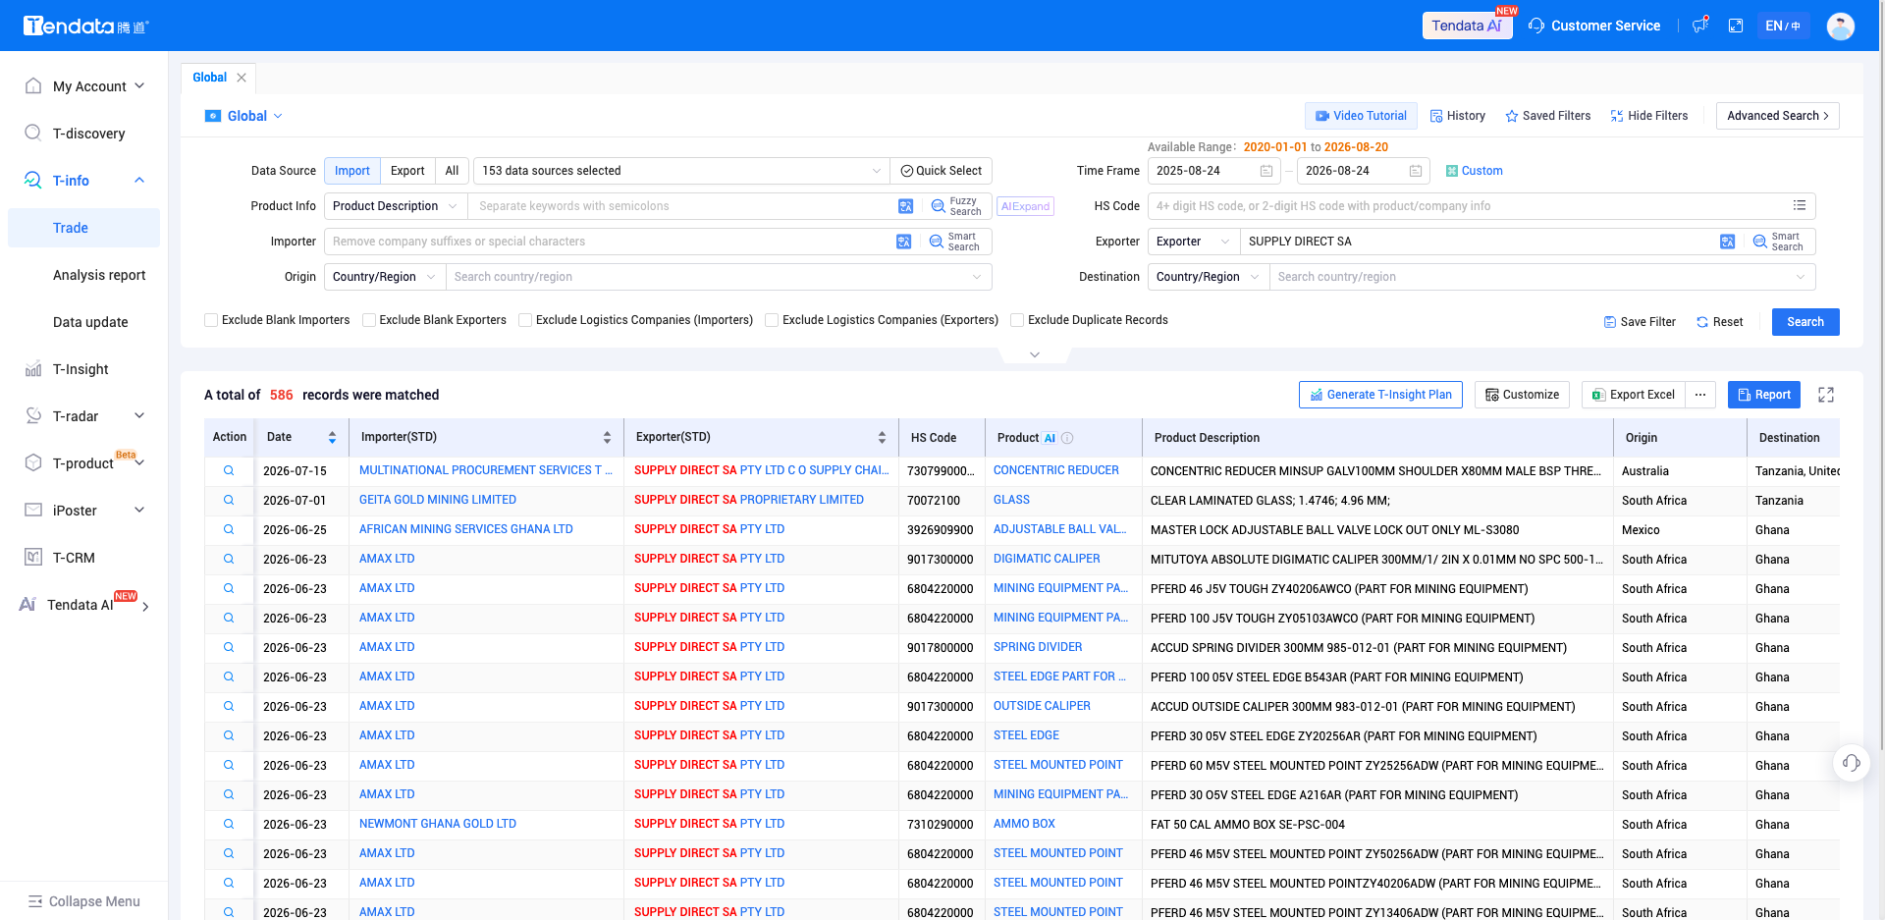The height and width of the screenshot is (920, 1885).
Task: Click Smart Search for the Importer field
Action: [x=954, y=242]
